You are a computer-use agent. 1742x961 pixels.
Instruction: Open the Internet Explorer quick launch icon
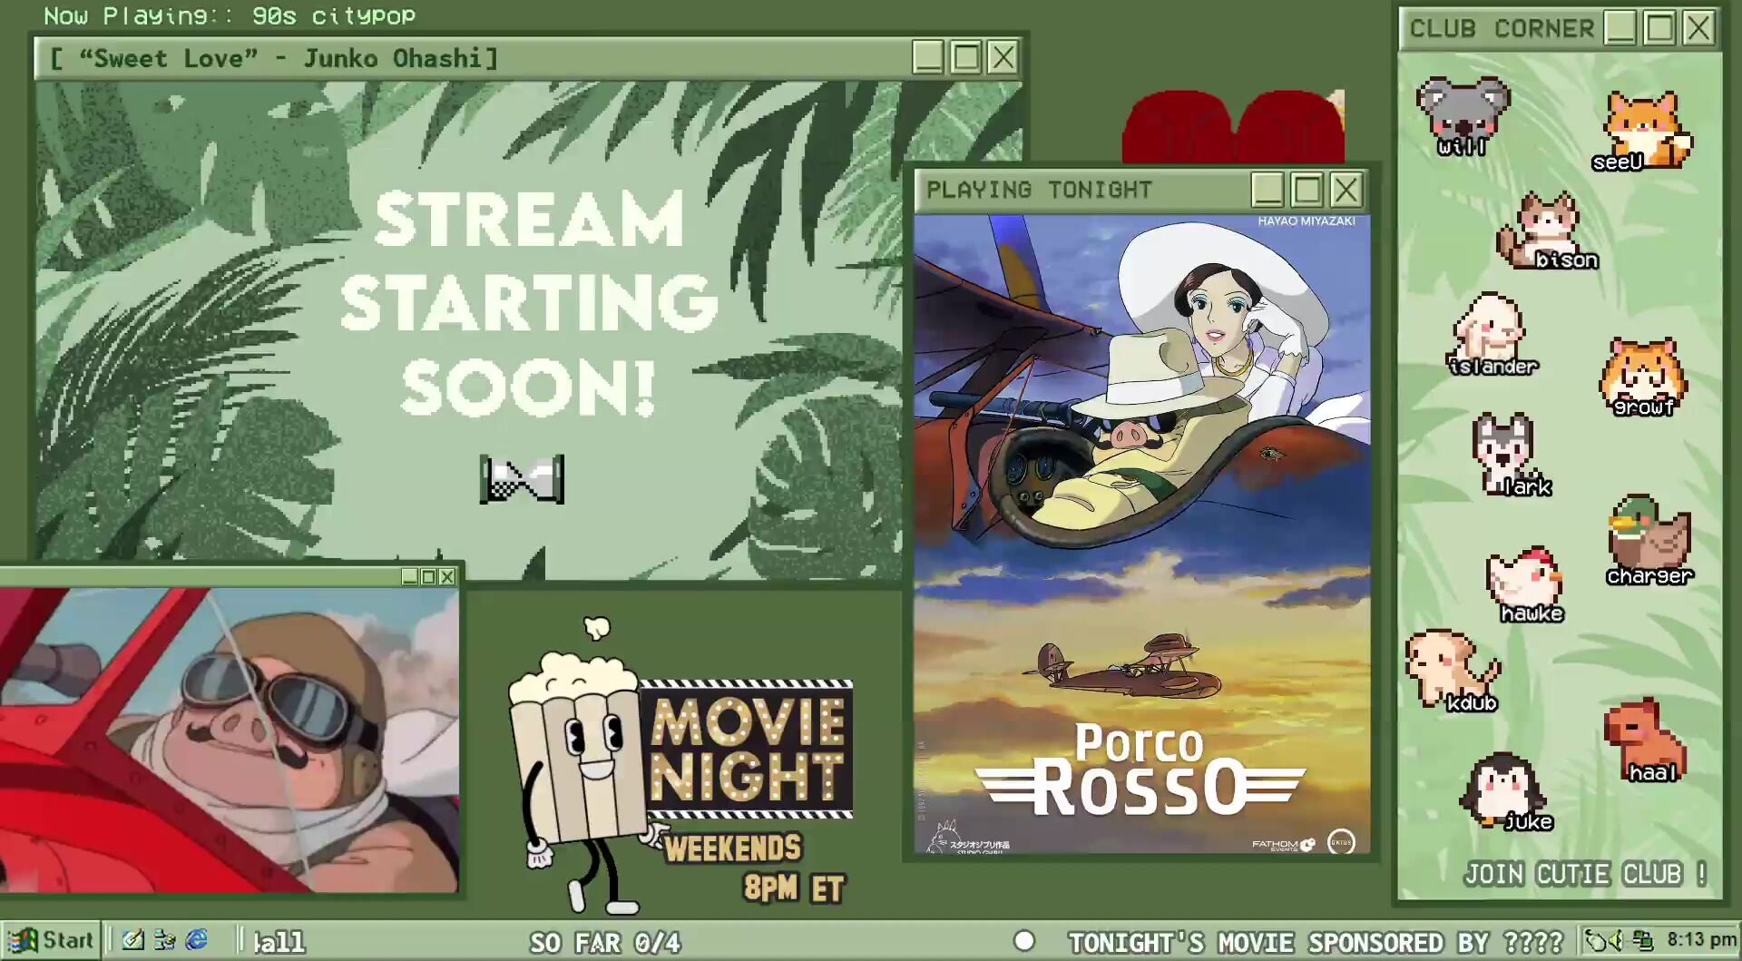tap(196, 940)
